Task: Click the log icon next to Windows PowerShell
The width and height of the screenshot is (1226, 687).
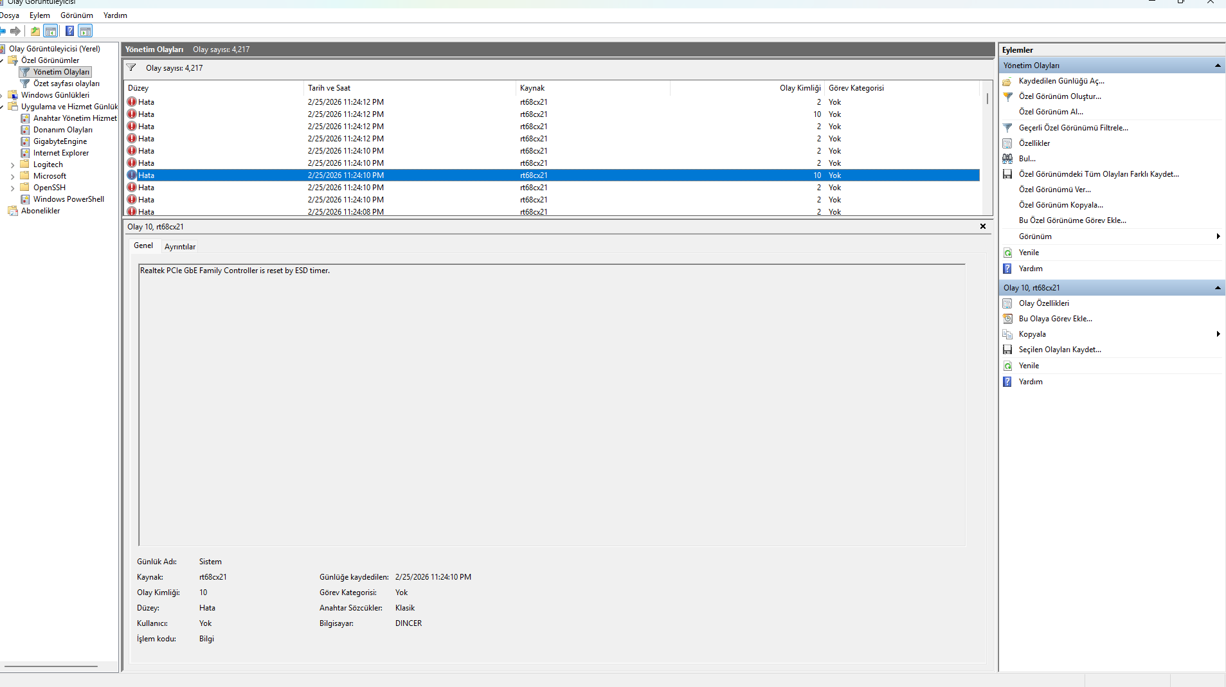Action: 25,199
